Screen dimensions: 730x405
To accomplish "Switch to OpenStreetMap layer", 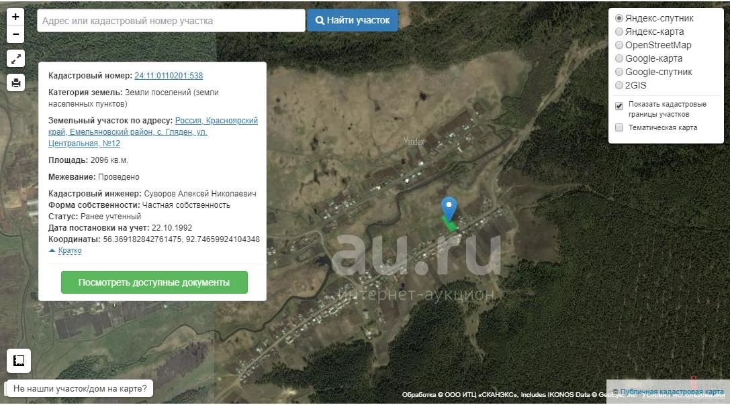I will coord(619,45).
